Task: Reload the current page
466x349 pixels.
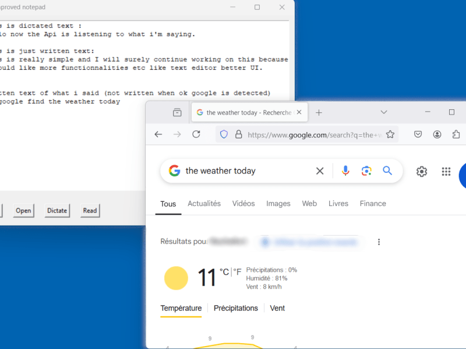Action: [x=197, y=134]
